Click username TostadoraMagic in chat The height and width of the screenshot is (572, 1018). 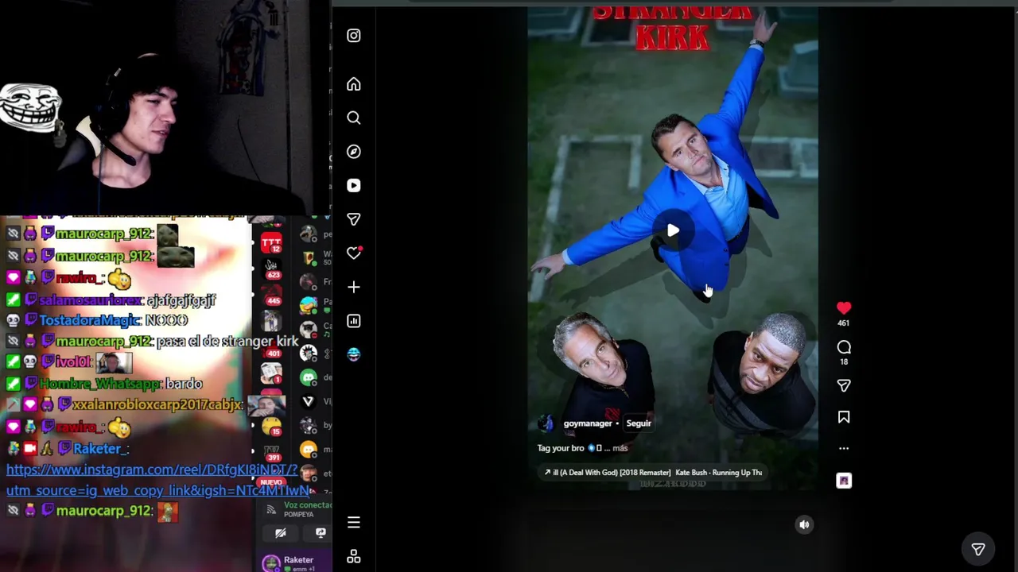pos(90,319)
